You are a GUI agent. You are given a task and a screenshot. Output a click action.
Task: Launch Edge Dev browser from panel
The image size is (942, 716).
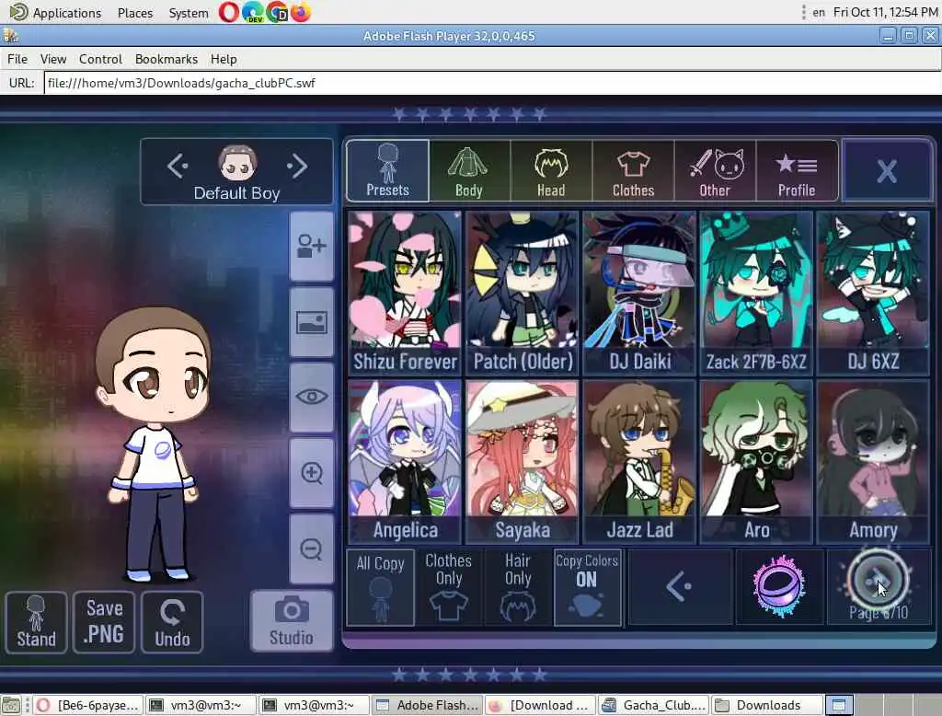[253, 12]
